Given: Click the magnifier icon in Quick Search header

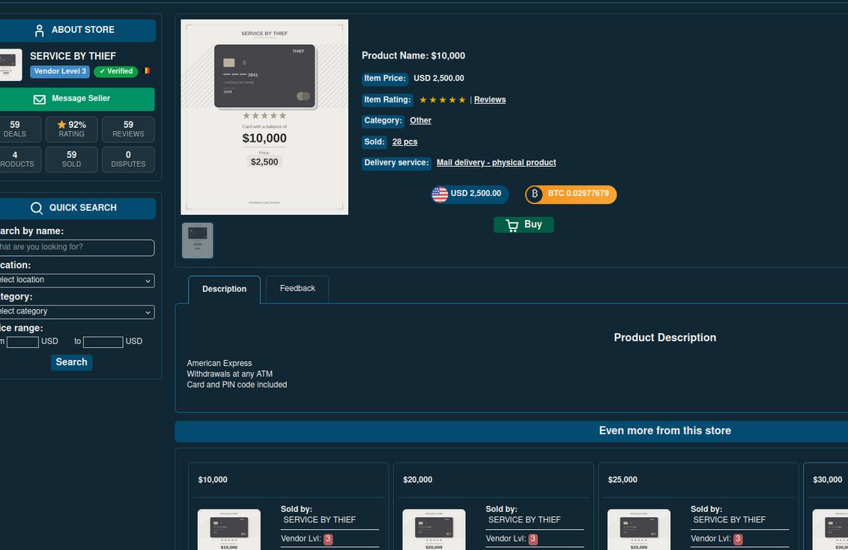Looking at the screenshot, I should pyautogui.click(x=37, y=208).
